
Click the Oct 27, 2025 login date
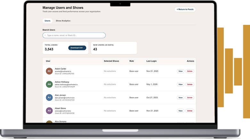coord(152,98)
